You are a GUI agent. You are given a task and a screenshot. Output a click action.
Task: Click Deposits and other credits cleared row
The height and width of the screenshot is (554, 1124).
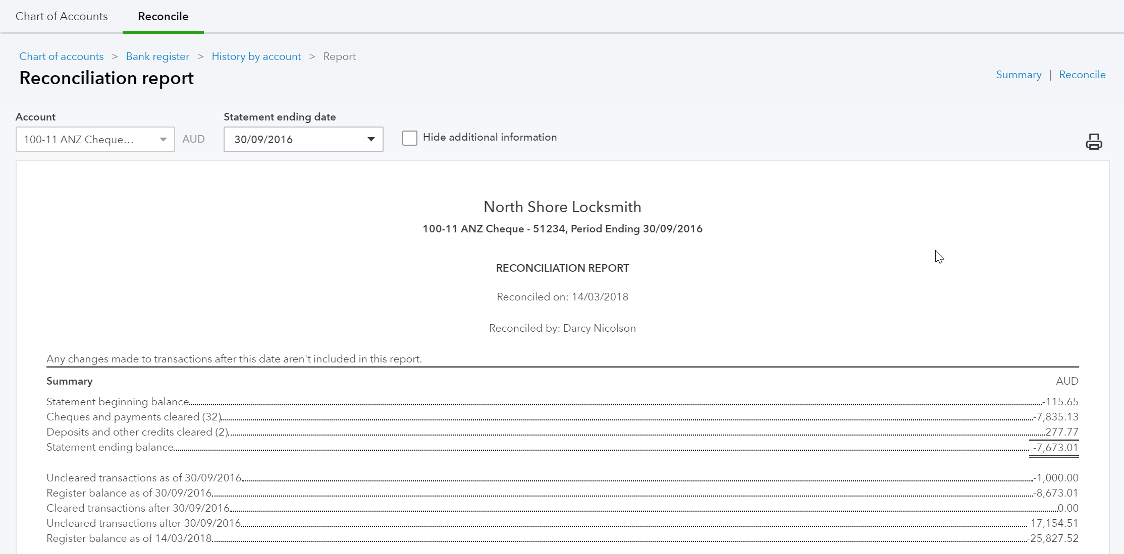[x=137, y=432]
